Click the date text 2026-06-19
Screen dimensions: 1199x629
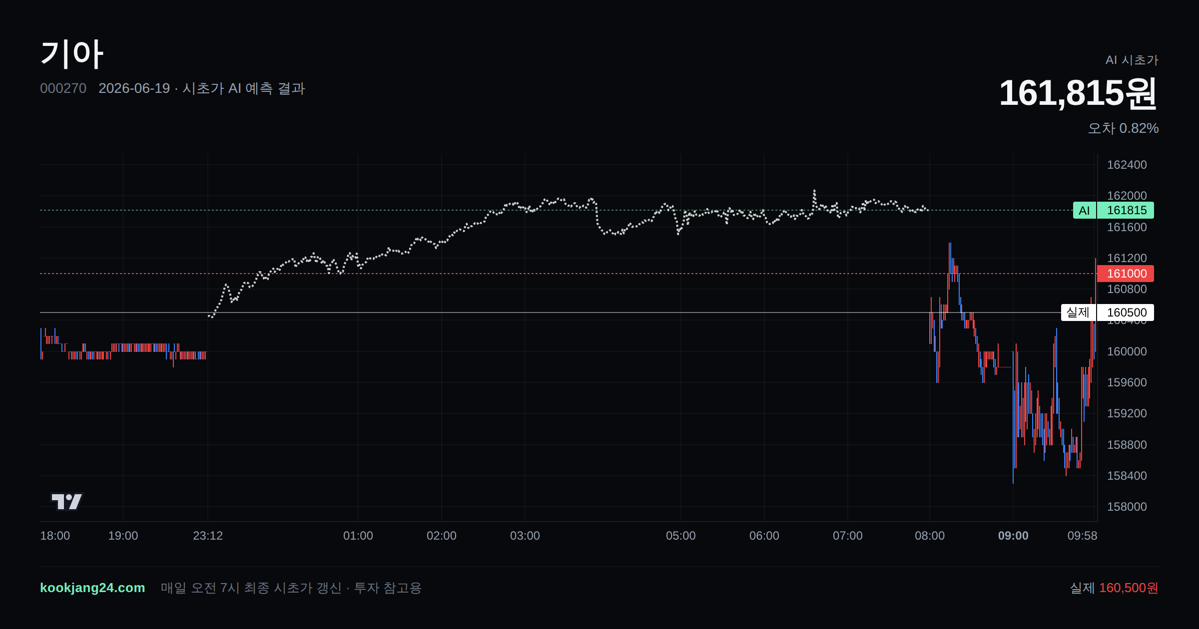[134, 88]
